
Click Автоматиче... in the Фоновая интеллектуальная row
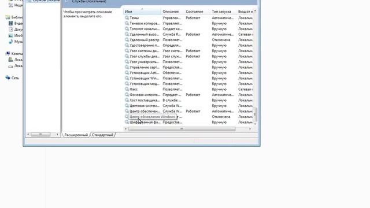pyautogui.click(x=223, y=95)
